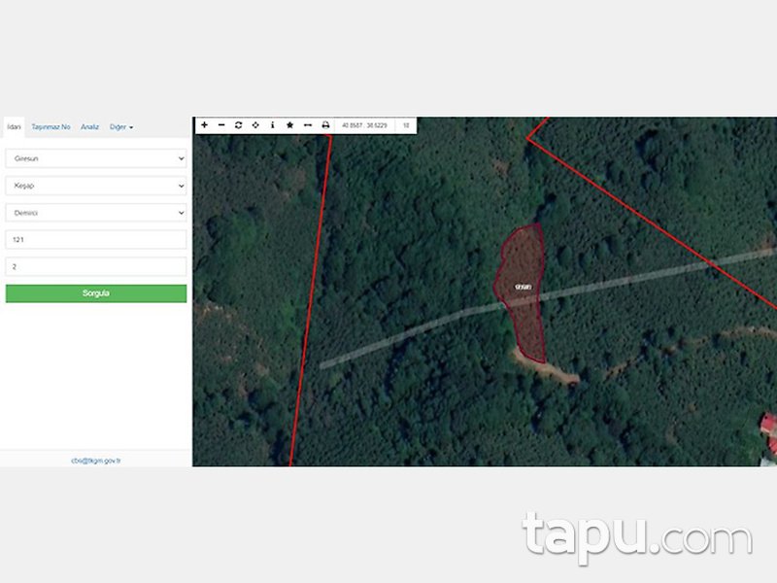Image resolution: width=777 pixels, height=583 pixels.
Task: Open the neighborhood dropdown showing Demirci
Action: coord(96,213)
